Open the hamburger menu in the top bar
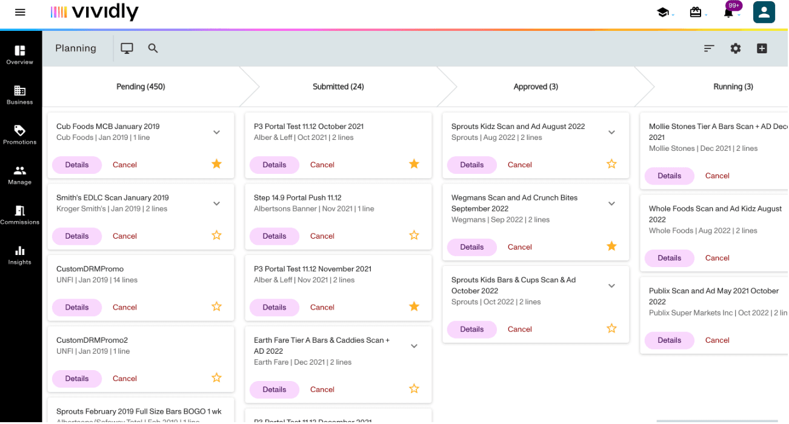This screenshot has width=789, height=424. pyautogui.click(x=20, y=12)
